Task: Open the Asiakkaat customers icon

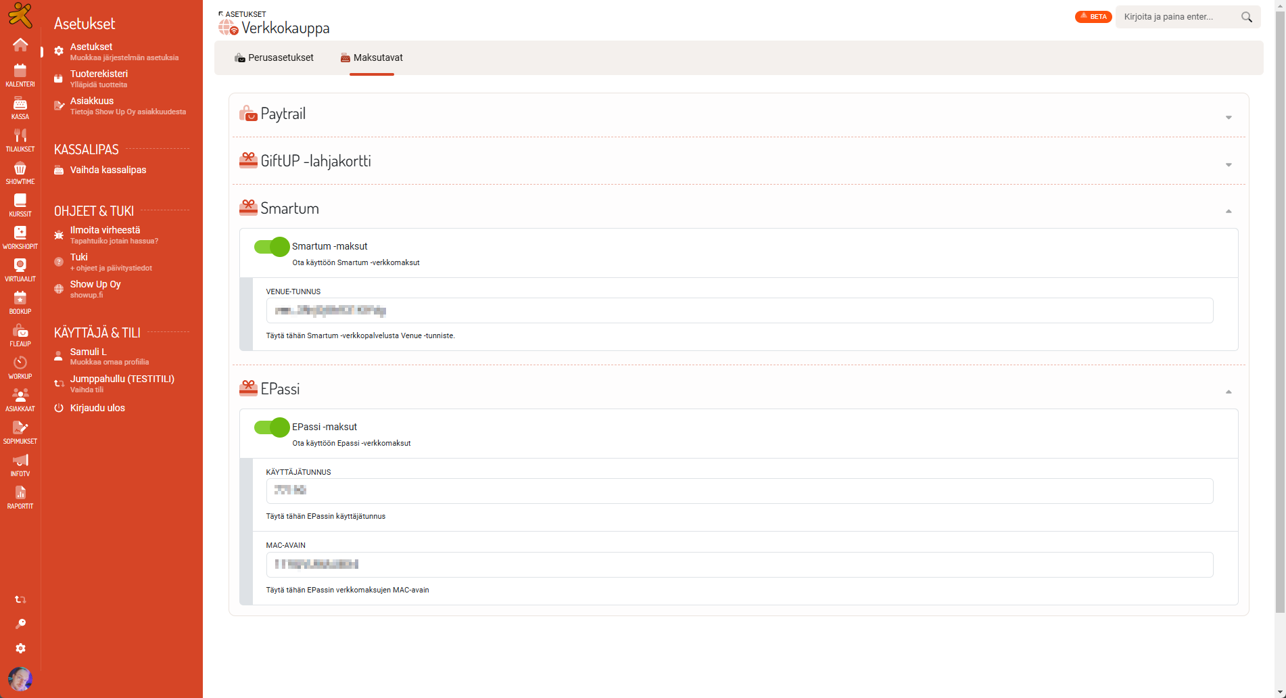Action: point(20,399)
